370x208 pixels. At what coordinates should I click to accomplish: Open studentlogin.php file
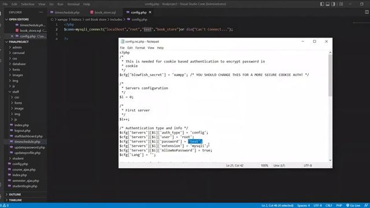pyautogui.click(x=25, y=186)
